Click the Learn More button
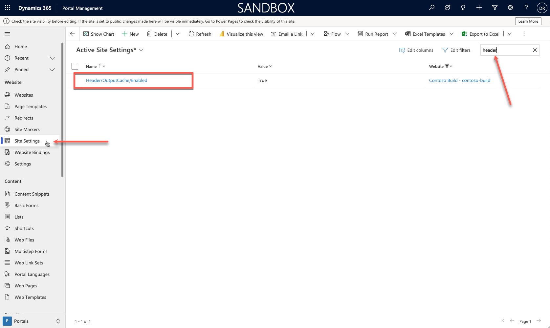Image resolution: width=550 pixels, height=328 pixels. (x=528, y=21)
